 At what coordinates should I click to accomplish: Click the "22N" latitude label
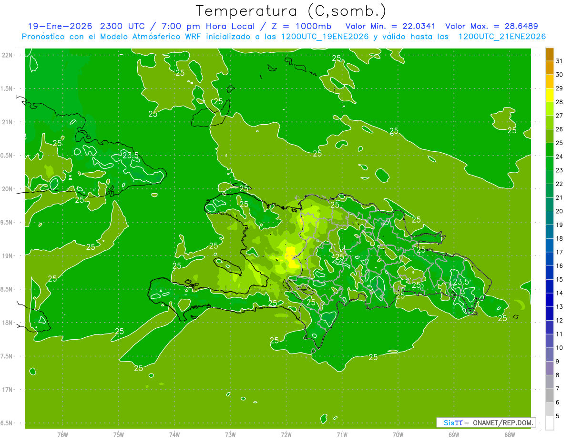coord(7,55)
